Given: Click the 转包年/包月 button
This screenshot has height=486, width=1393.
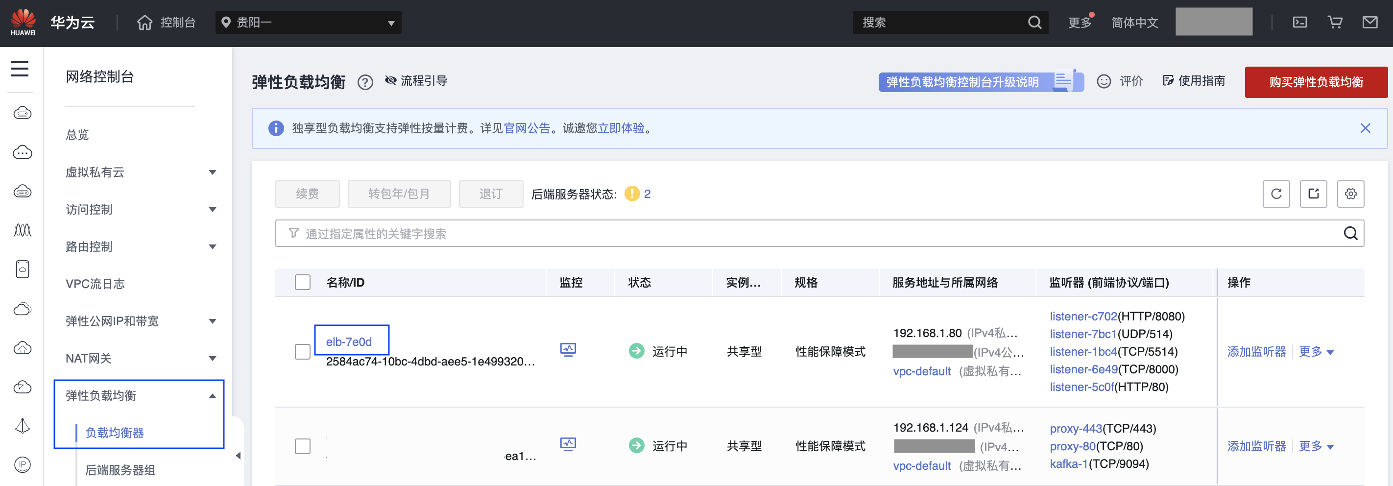Looking at the screenshot, I should [x=399, y=194].
